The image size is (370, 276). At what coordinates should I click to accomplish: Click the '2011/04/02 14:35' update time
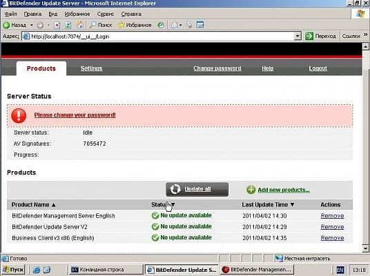point(264,238)
